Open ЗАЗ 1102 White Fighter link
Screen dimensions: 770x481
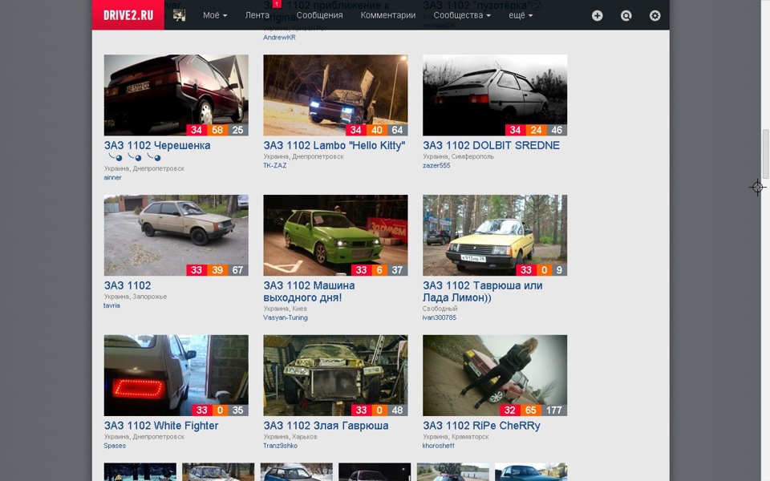pos(161,426)
